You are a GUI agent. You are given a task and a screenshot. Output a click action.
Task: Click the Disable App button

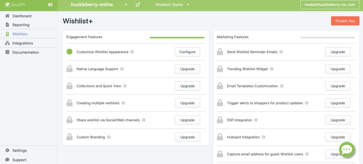point(345,21)
